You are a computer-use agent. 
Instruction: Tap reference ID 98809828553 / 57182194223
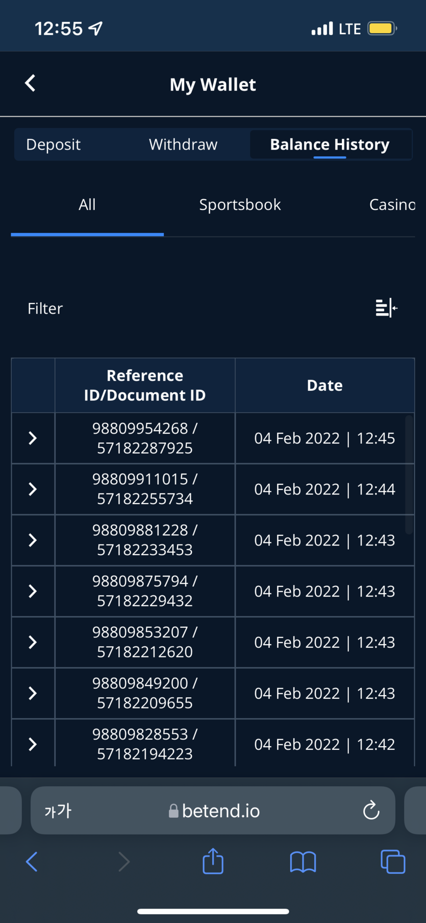(x=145, y=744)
